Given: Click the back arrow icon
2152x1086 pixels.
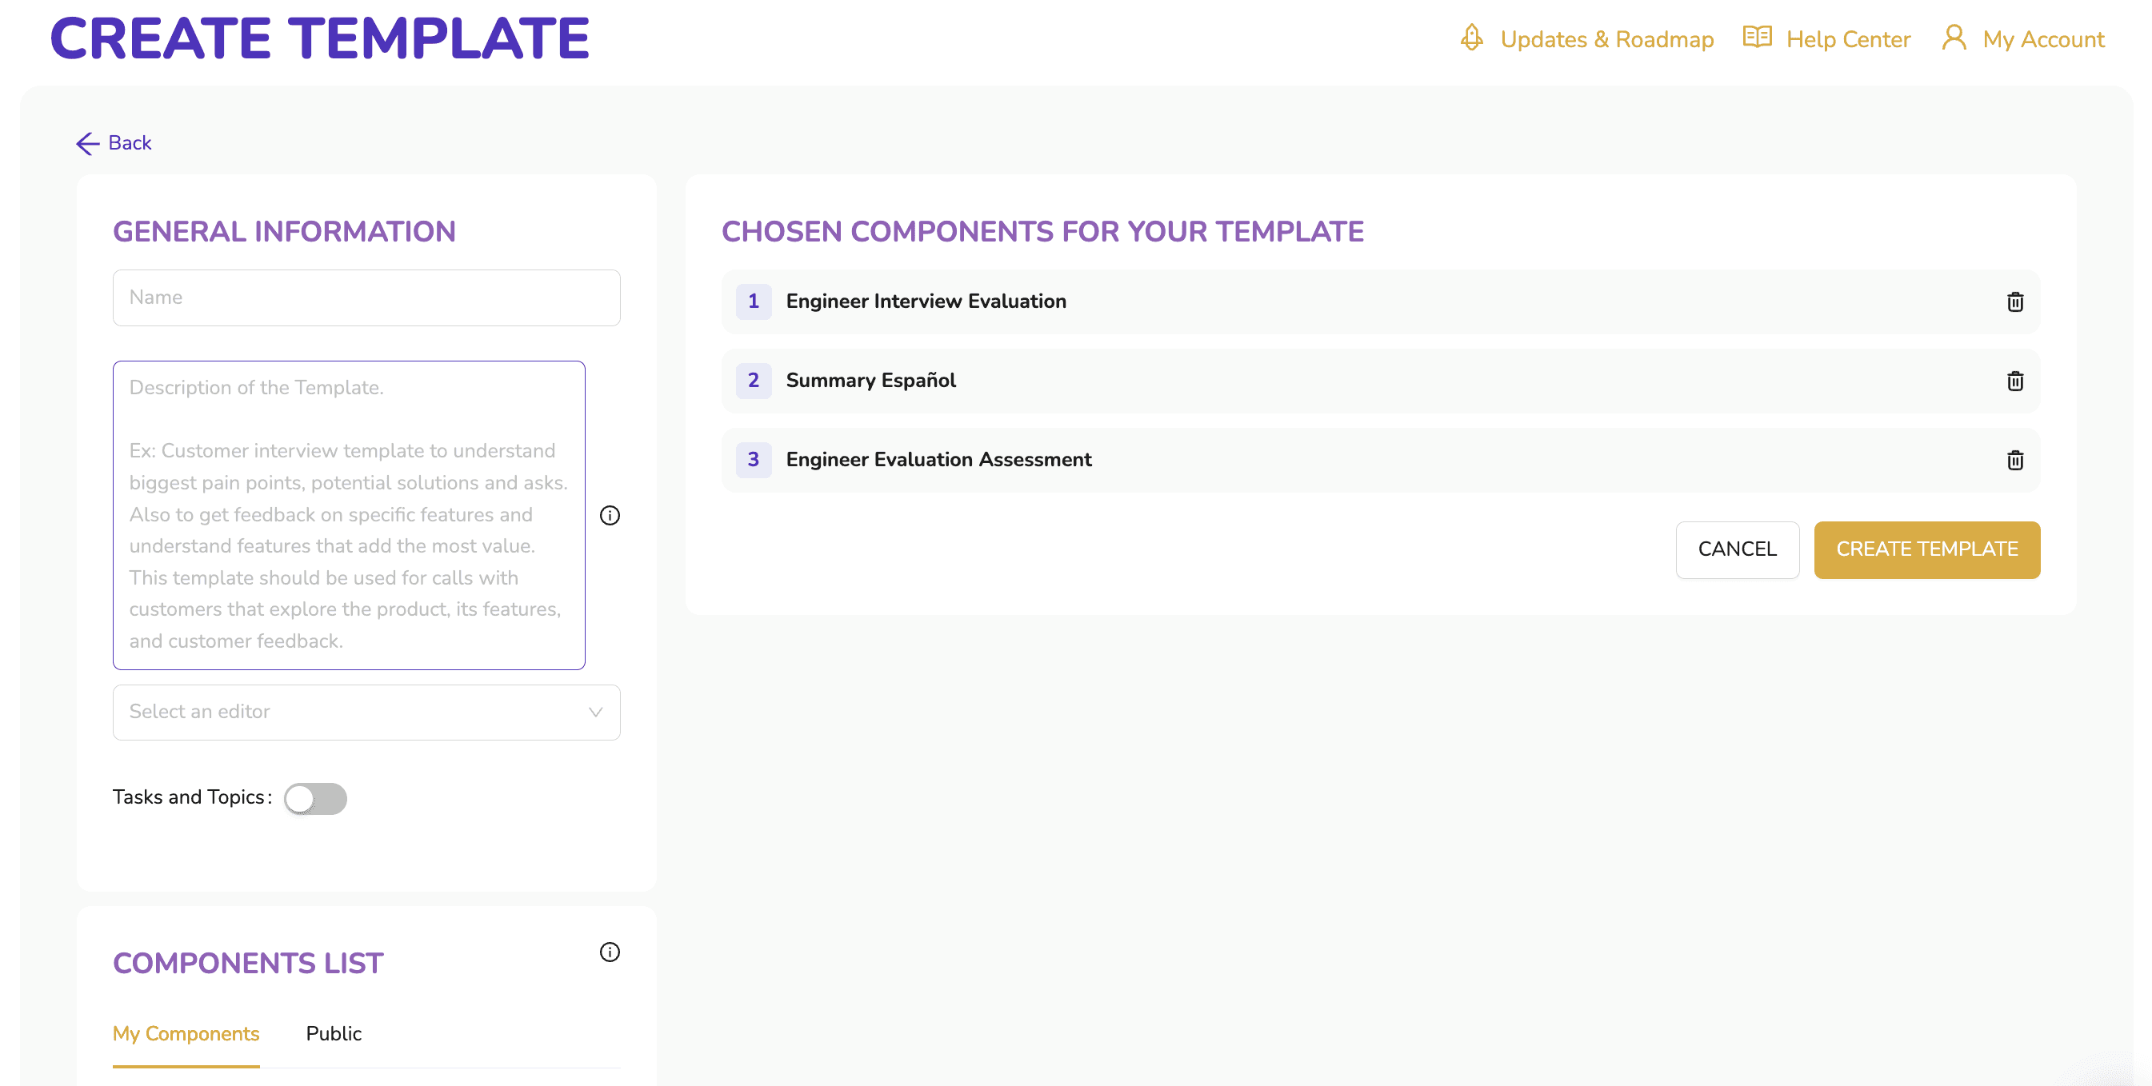Looking at the screenshot, I should tap(88, 144).
